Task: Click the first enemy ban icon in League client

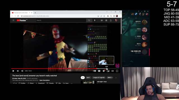Action: [132, 14]
